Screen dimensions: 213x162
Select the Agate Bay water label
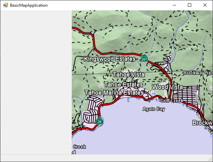154,109
